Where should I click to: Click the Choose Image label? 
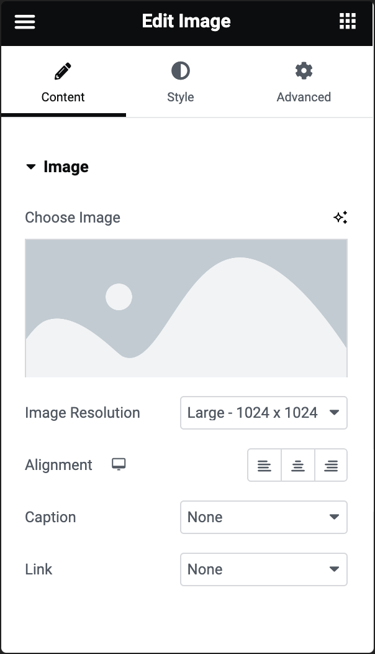coord(73,218)
